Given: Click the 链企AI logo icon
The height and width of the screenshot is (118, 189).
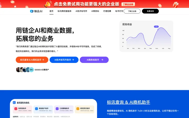Looking at the screenshot, I should 31,11.
